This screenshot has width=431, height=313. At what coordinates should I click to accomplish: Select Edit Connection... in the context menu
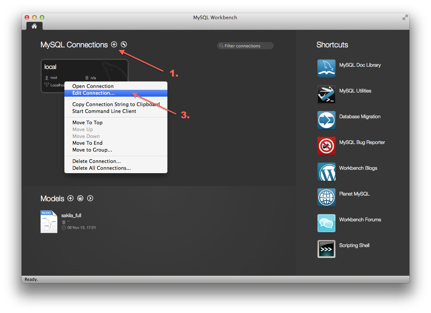116,93
